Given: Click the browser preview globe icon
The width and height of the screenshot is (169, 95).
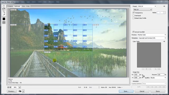Looking at the screenshot, I should pos(20,91).
